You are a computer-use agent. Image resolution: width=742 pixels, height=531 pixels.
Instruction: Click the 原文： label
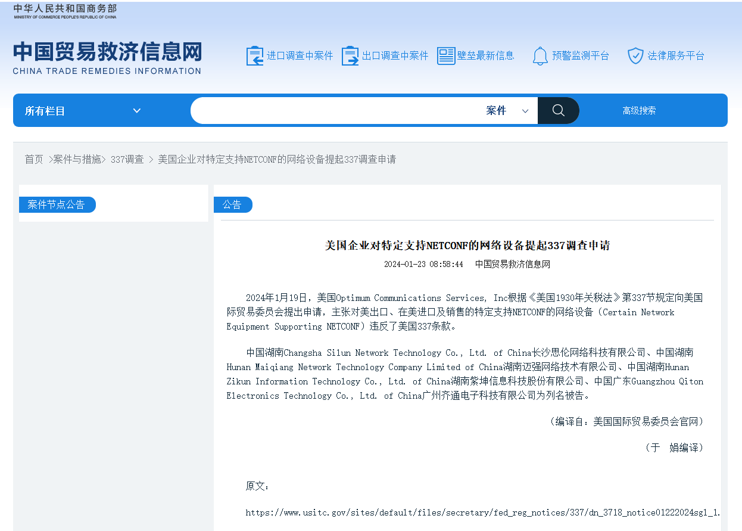(258, 486)
